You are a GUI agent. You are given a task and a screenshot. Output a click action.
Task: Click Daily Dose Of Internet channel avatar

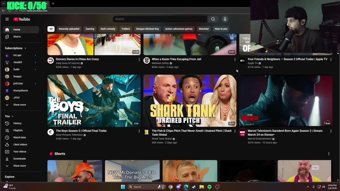pos(50,60)
